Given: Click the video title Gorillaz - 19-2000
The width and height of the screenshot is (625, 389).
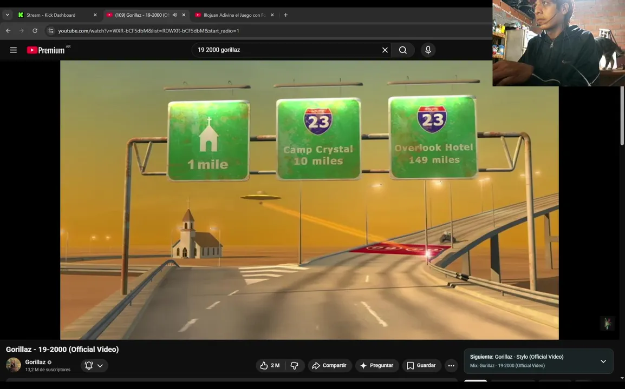Looking at the screenshot, I should (x=62, y=349).
